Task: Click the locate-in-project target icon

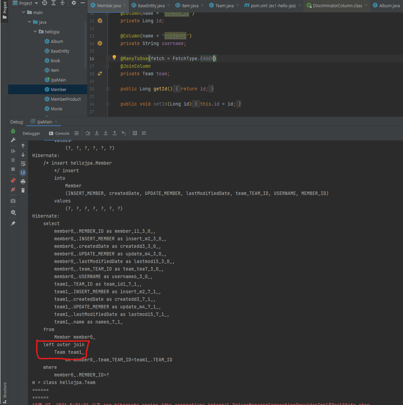Action: coord(45,3)
